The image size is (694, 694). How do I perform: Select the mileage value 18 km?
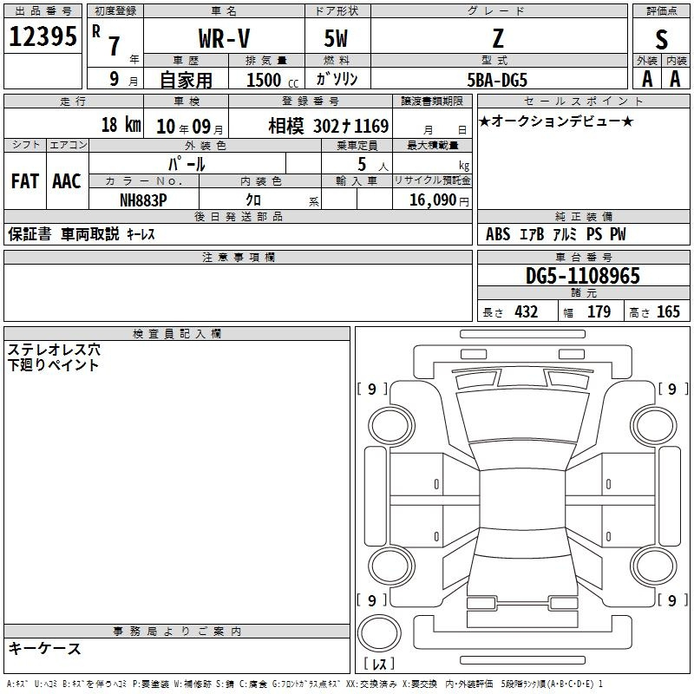(121, 125)
